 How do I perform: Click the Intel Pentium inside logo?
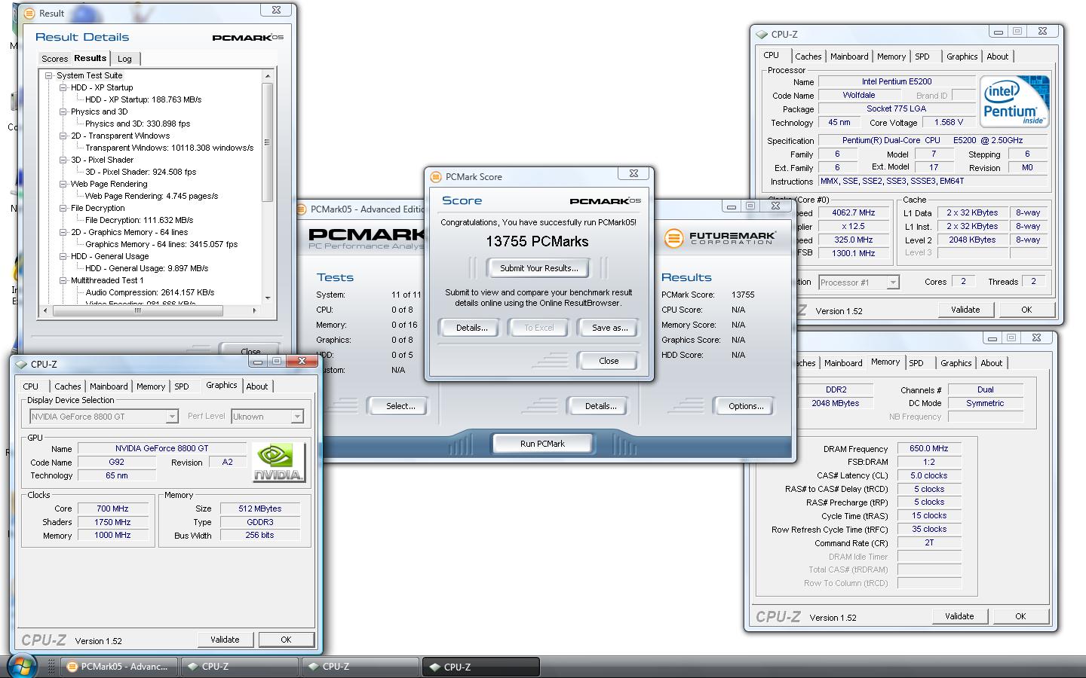pyautogui.click(x=1015, y=101)
